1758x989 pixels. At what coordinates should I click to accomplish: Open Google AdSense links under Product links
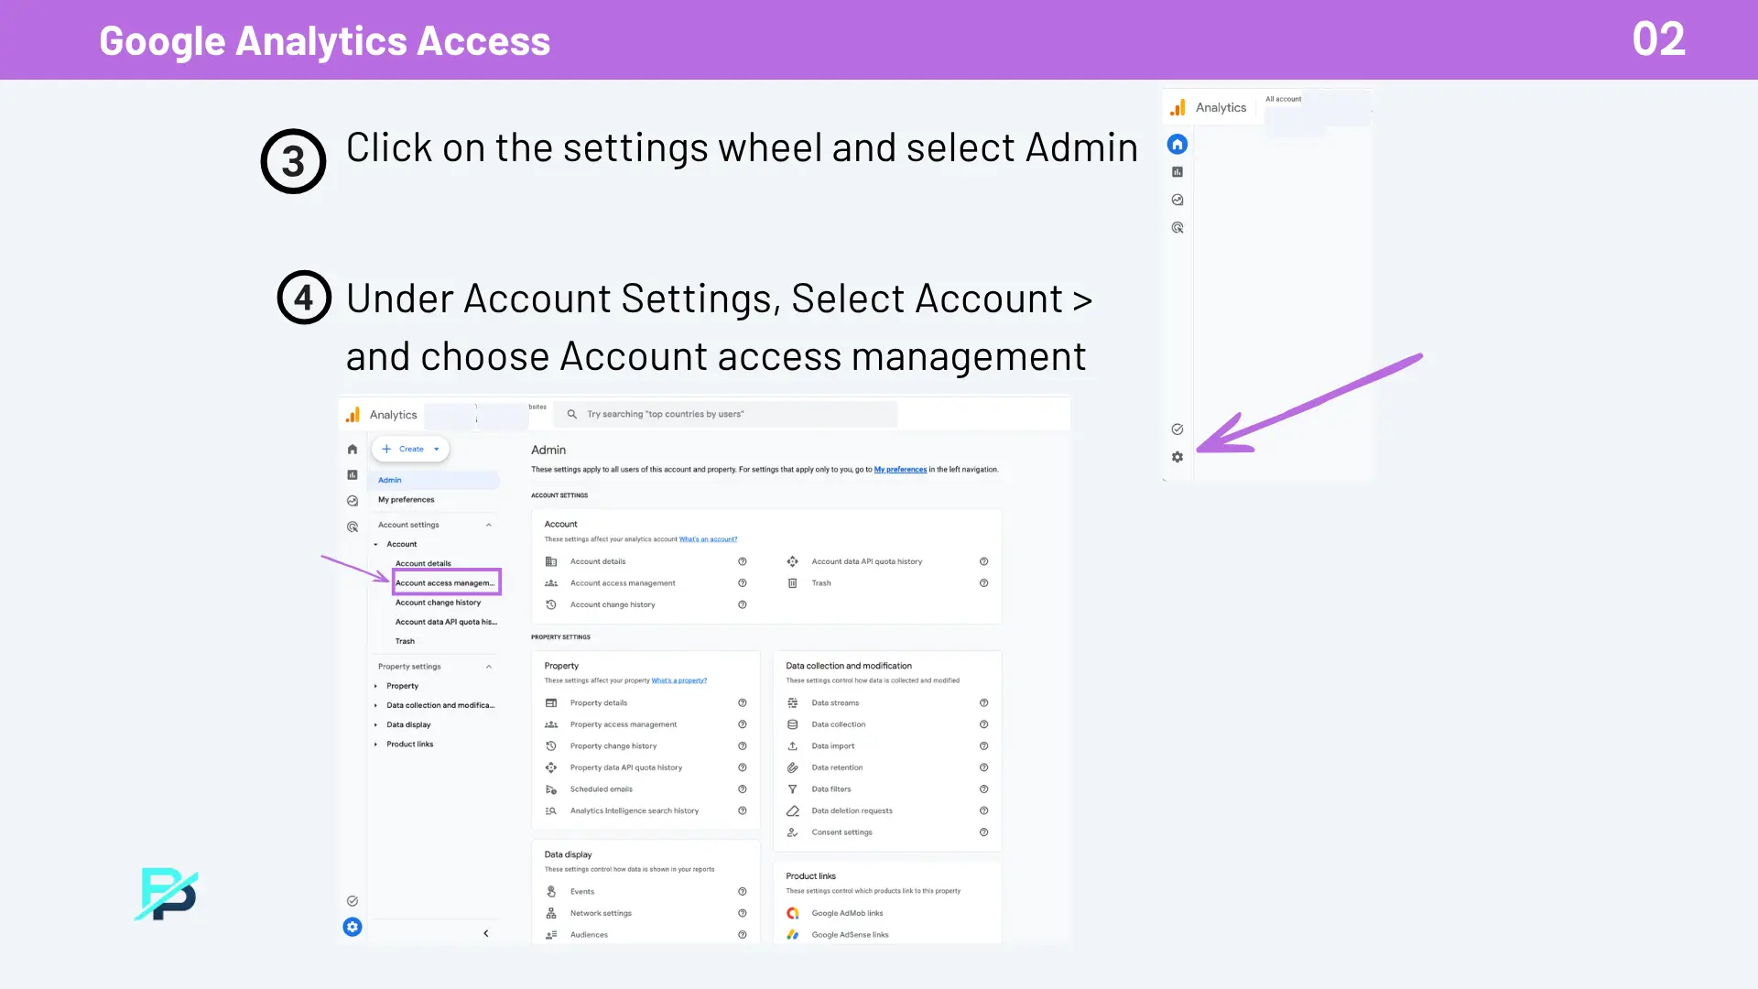[x=850, y=935]
